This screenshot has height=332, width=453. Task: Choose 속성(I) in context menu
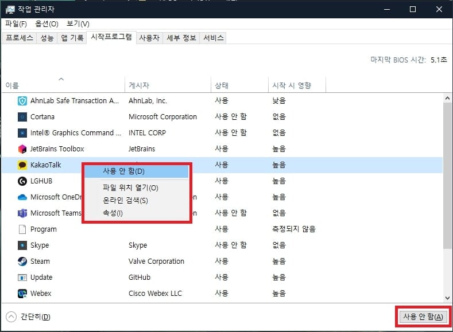tap(137, 213)
